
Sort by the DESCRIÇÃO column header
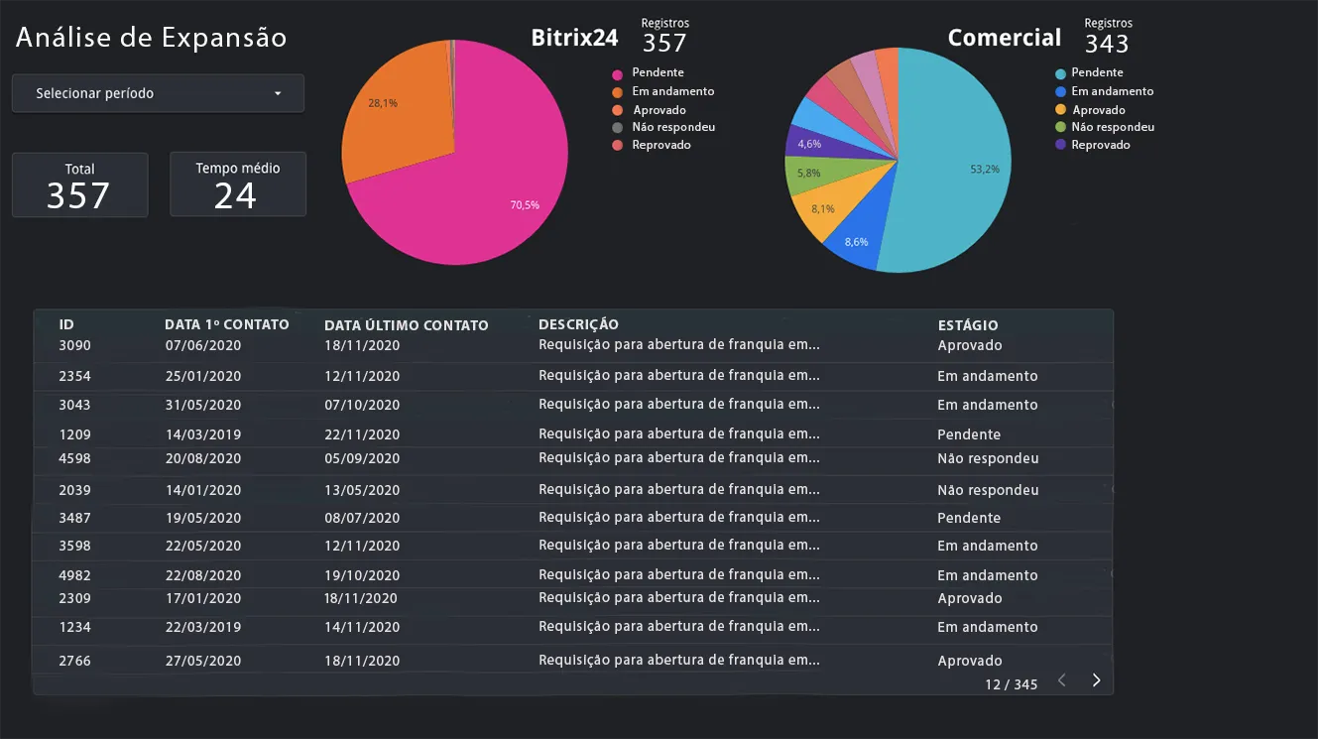[578, 324]
